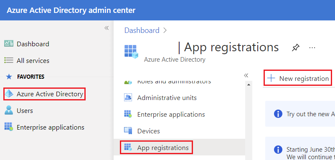Image resolution: width=335 pixels, height=160 pixels.
Task: Click the All services list icon
Action: 9,60
